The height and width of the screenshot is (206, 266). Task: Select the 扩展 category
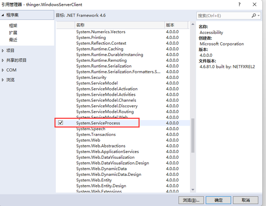13,33
